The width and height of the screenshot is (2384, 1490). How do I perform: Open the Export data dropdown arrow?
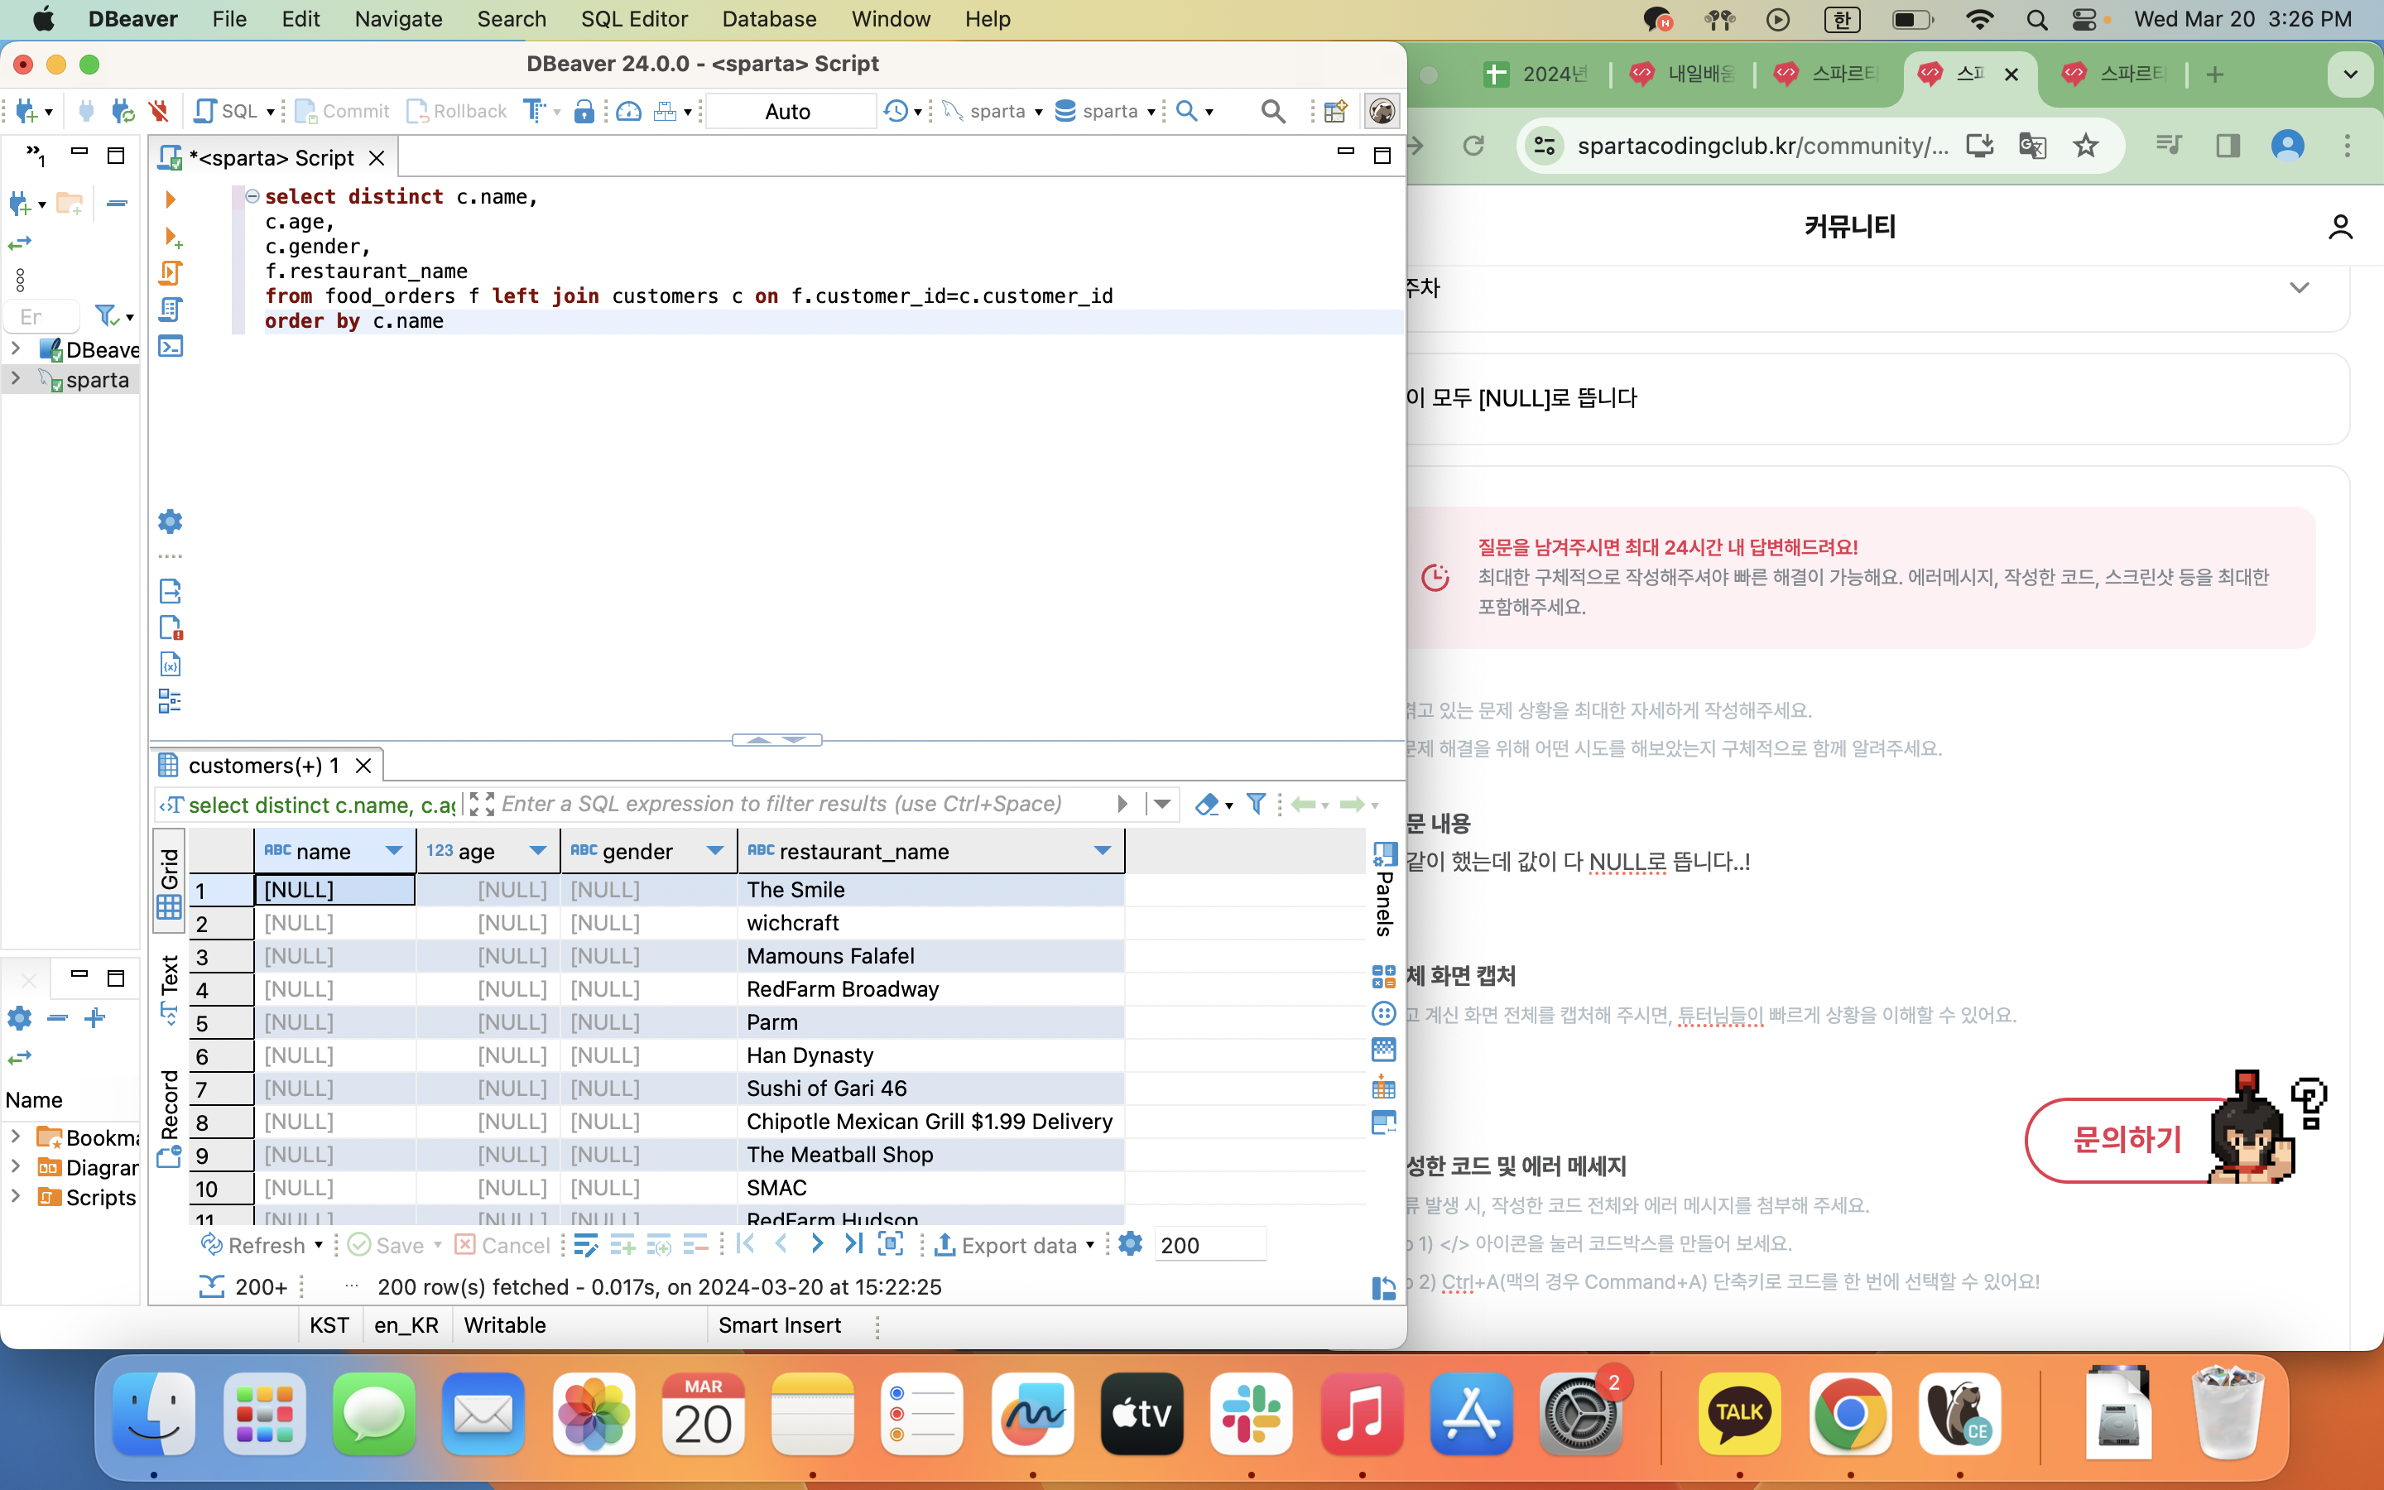(1089, 1246)
